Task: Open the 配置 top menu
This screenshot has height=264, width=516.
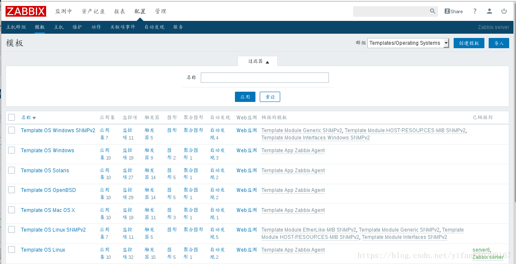Action: [x=140, y=11]
